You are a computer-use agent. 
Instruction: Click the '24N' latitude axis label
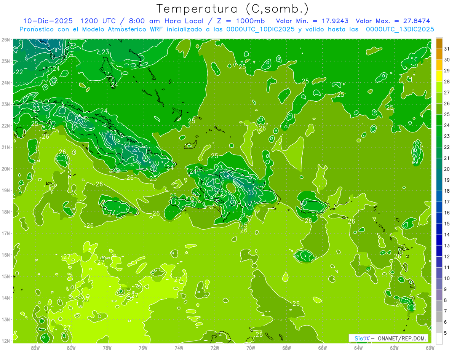(5, 83)
